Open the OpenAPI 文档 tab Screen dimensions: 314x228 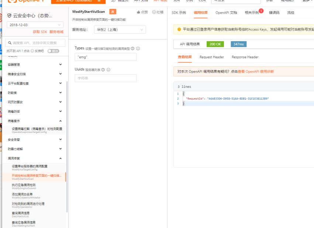point(226,13)
